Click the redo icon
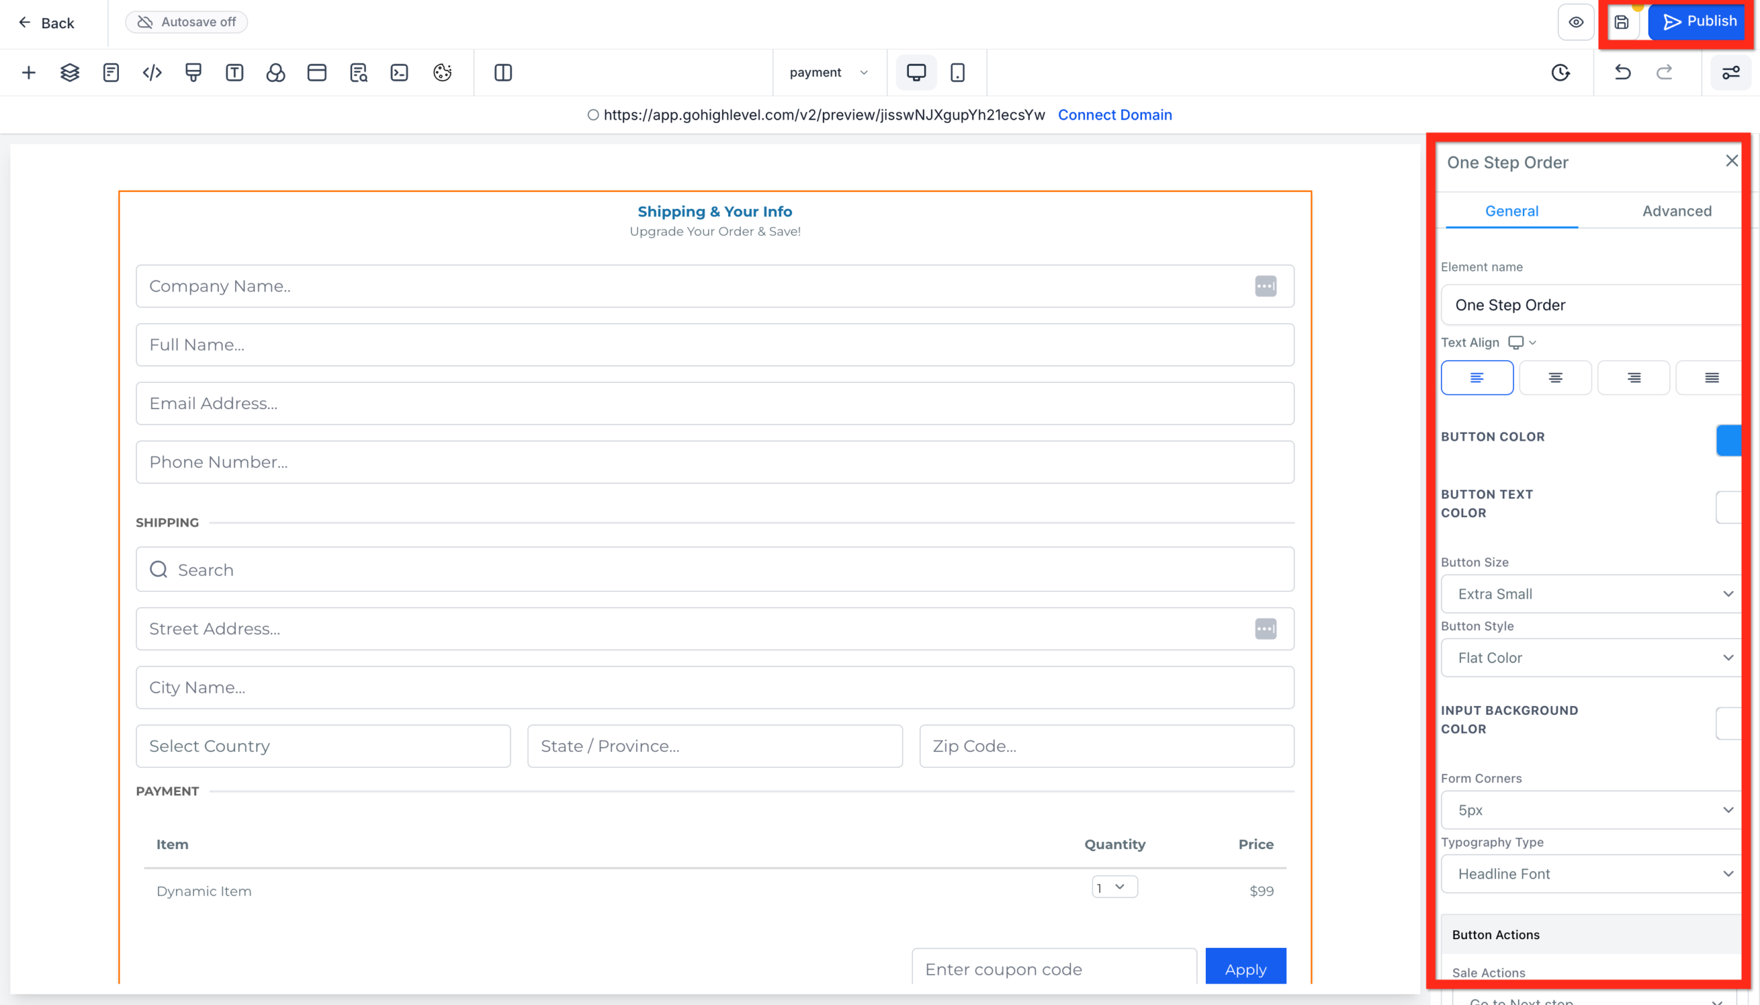 (x=1664, y=72)
